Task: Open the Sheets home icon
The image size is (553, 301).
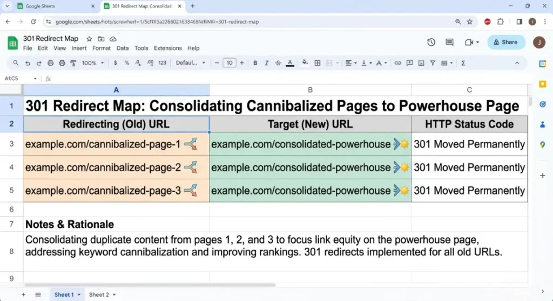Action: [13, 44]
